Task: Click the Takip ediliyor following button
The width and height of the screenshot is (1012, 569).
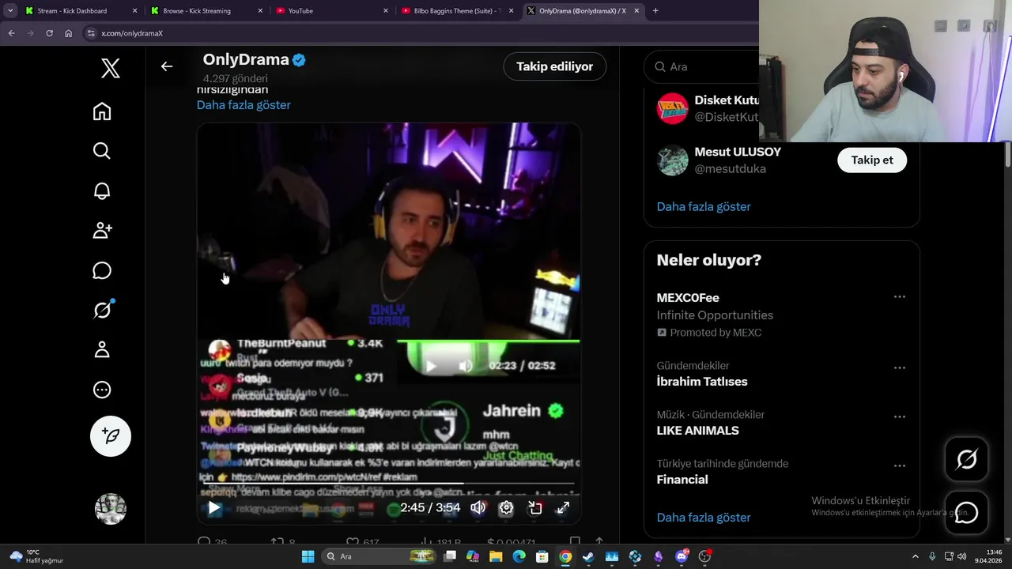Action: pos(555,66)
